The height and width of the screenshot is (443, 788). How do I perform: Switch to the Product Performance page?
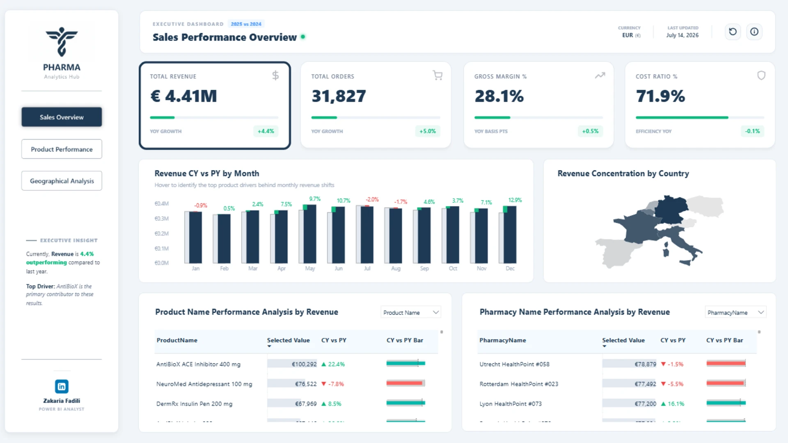[62, 149]
